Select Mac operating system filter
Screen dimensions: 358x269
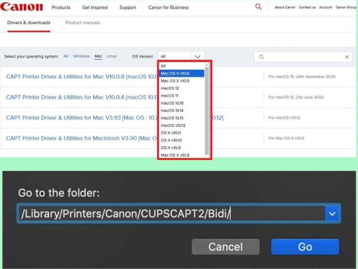(x=98, y=56)
